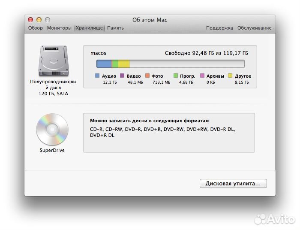
Task: Click the CD-R, CD-RW disc formats list
Action: 162,132
